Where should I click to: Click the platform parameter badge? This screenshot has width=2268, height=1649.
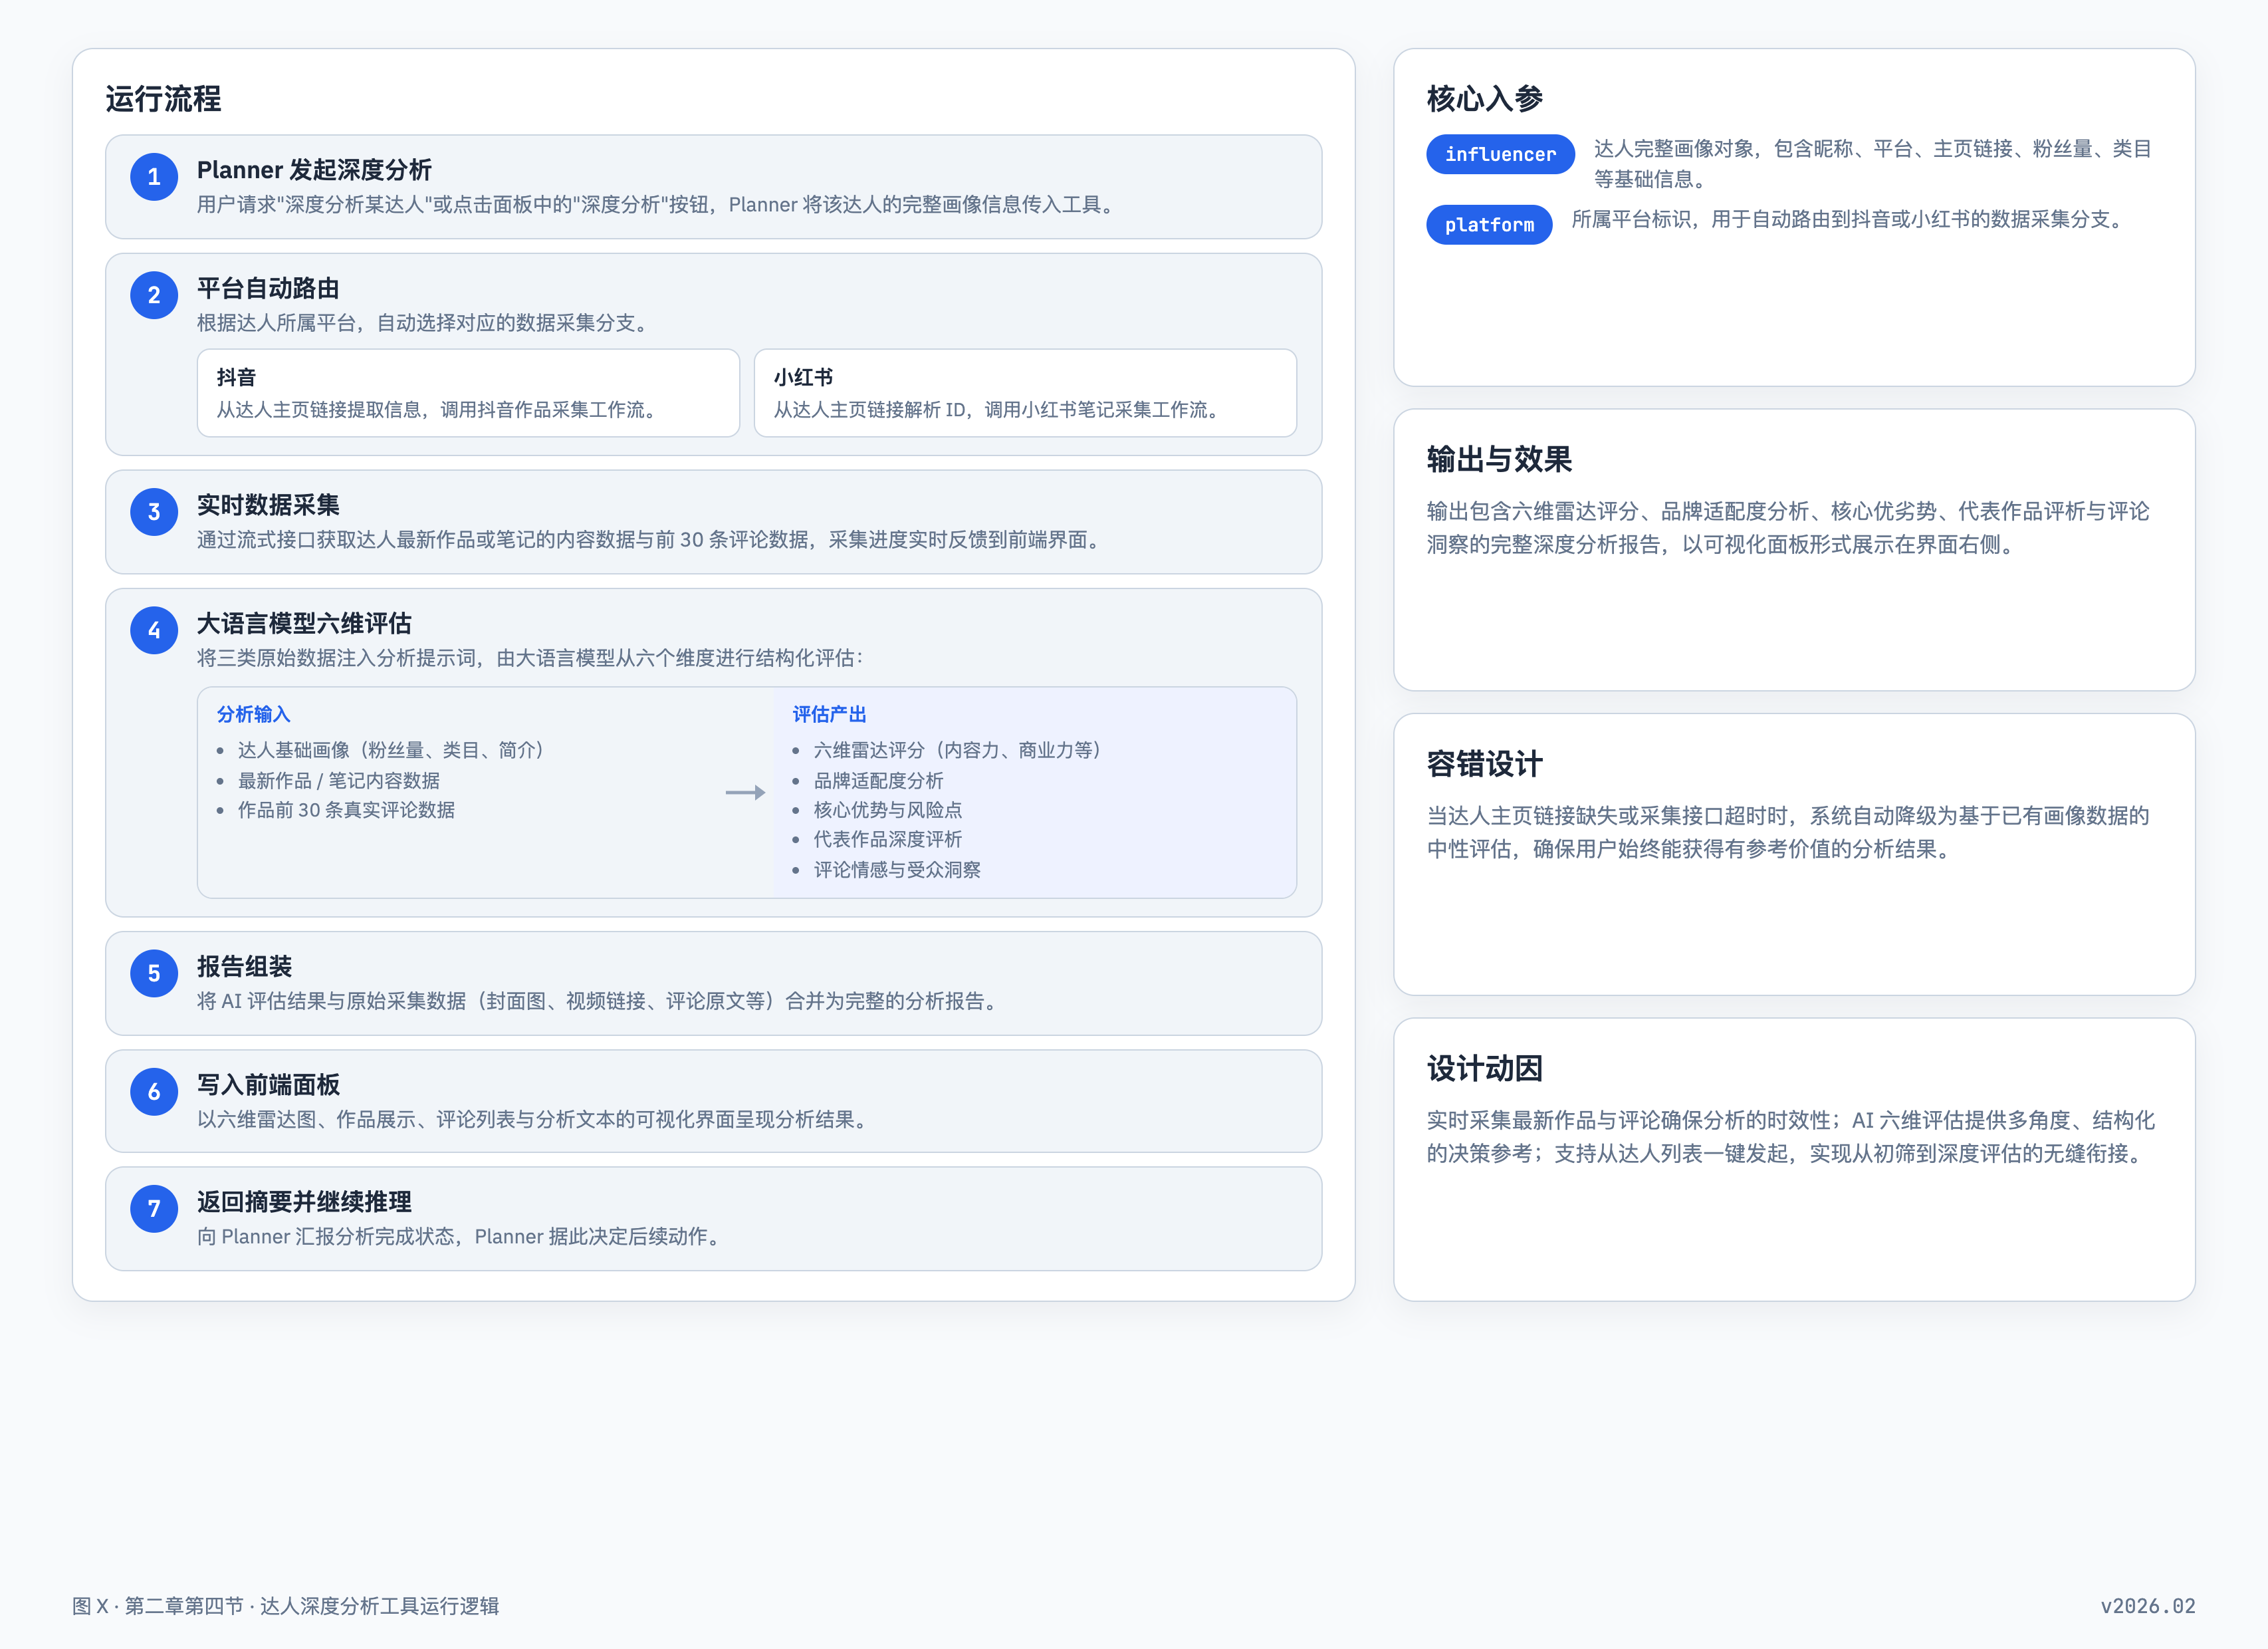[1489, 224]
